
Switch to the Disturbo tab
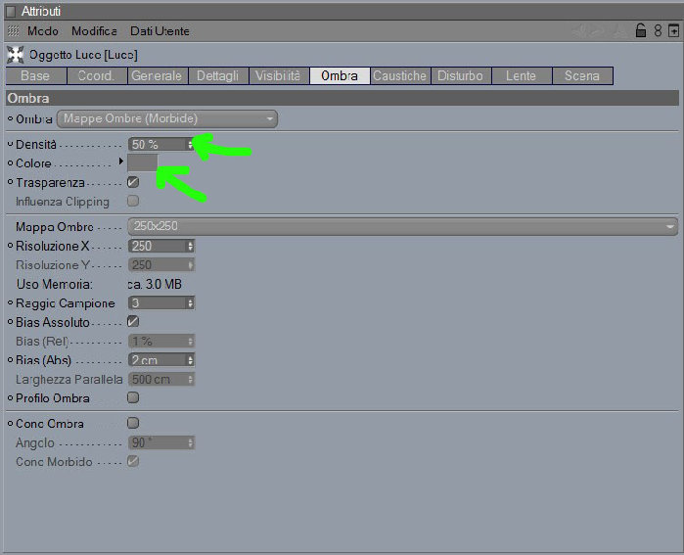coord(461,76)
